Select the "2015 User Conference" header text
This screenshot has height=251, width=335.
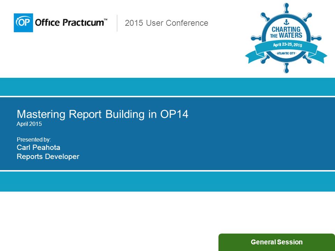[166, 23]
